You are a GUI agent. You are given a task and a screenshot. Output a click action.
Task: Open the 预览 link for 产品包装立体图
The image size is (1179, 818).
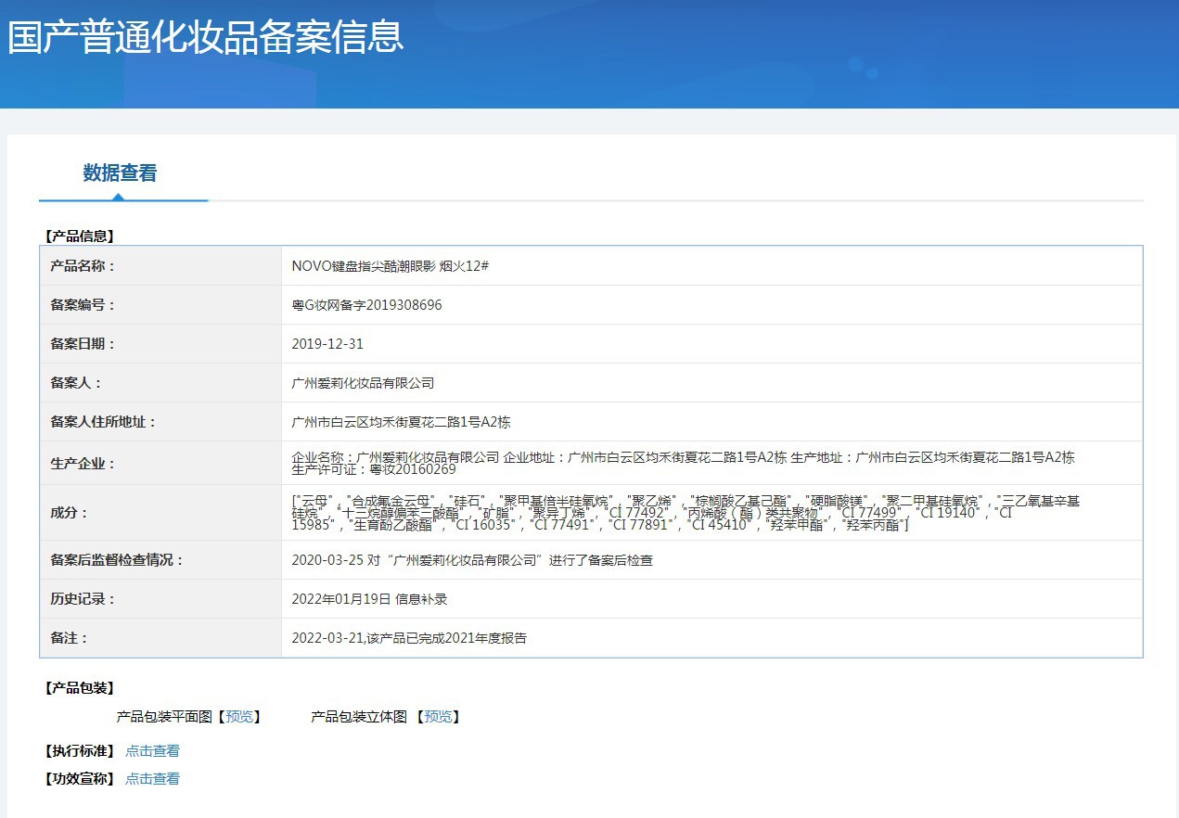(438, 717)
